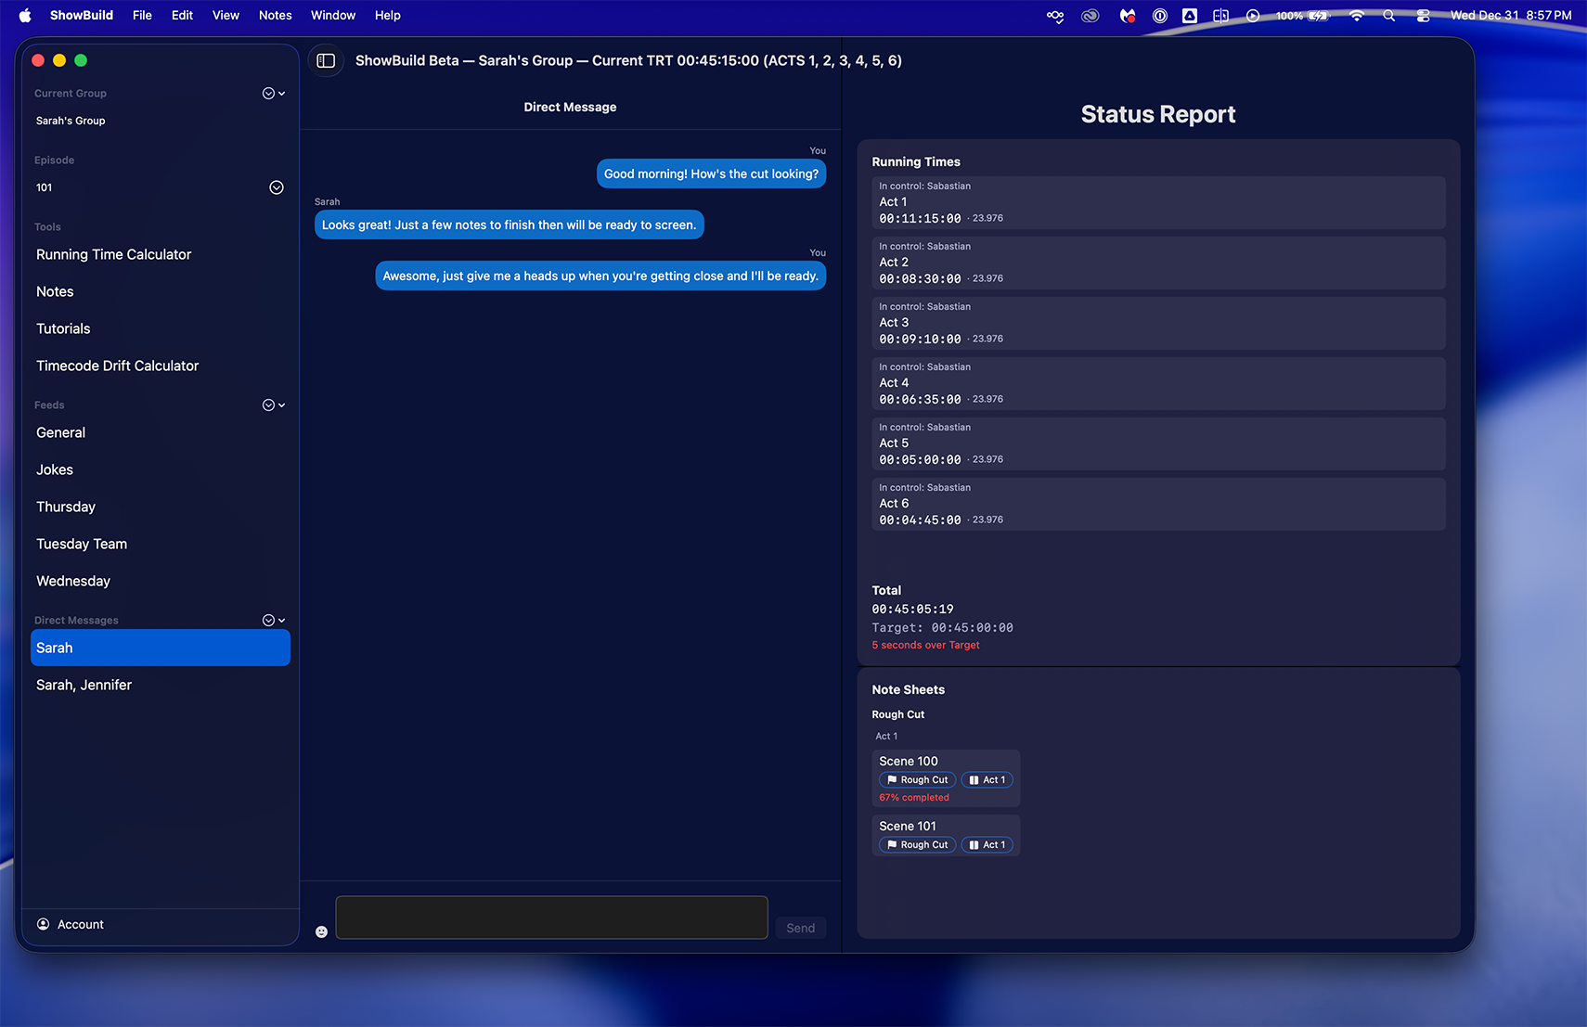Viewport: 1587px width, 1027px height.
Task: Open Running Time Calculator tool
Action: [x=113, y=254]
